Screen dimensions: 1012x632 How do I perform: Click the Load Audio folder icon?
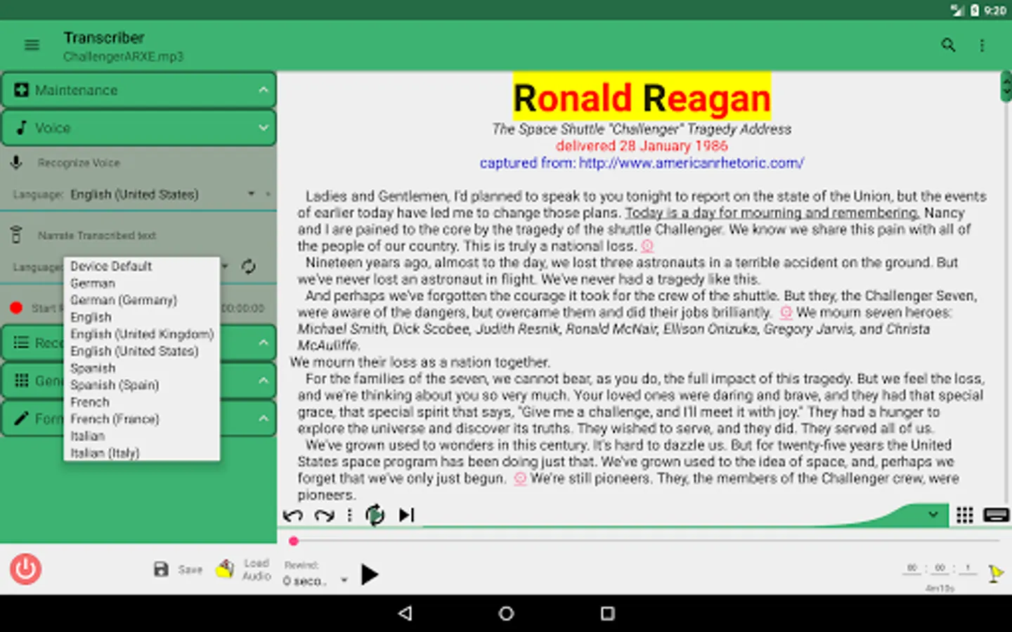click(x=225, y=569)
